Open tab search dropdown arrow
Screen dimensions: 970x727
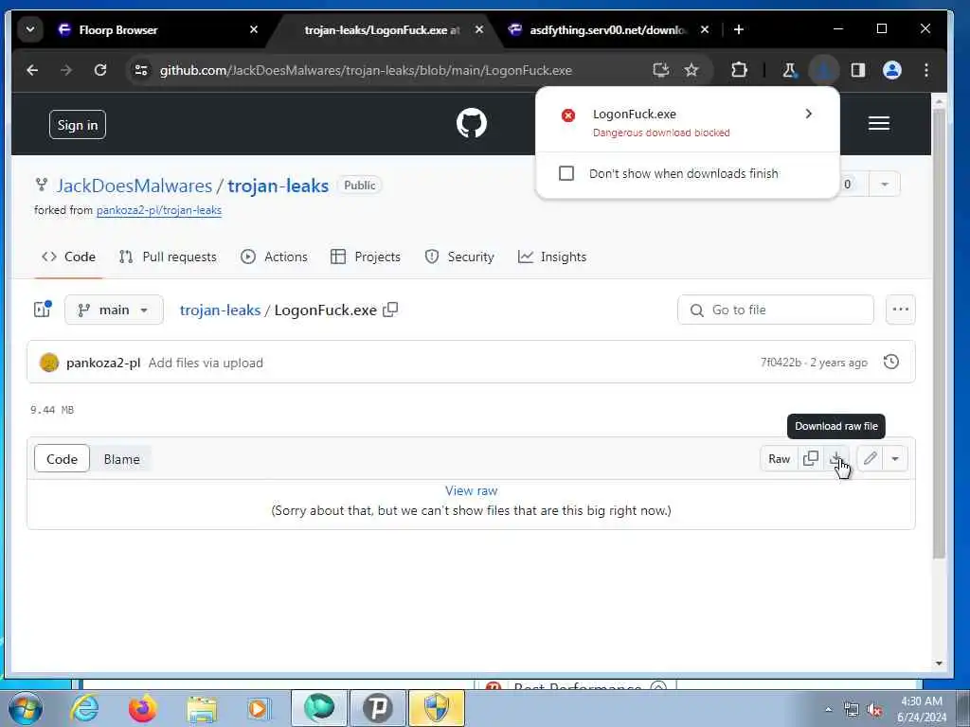tap(29, 29)
